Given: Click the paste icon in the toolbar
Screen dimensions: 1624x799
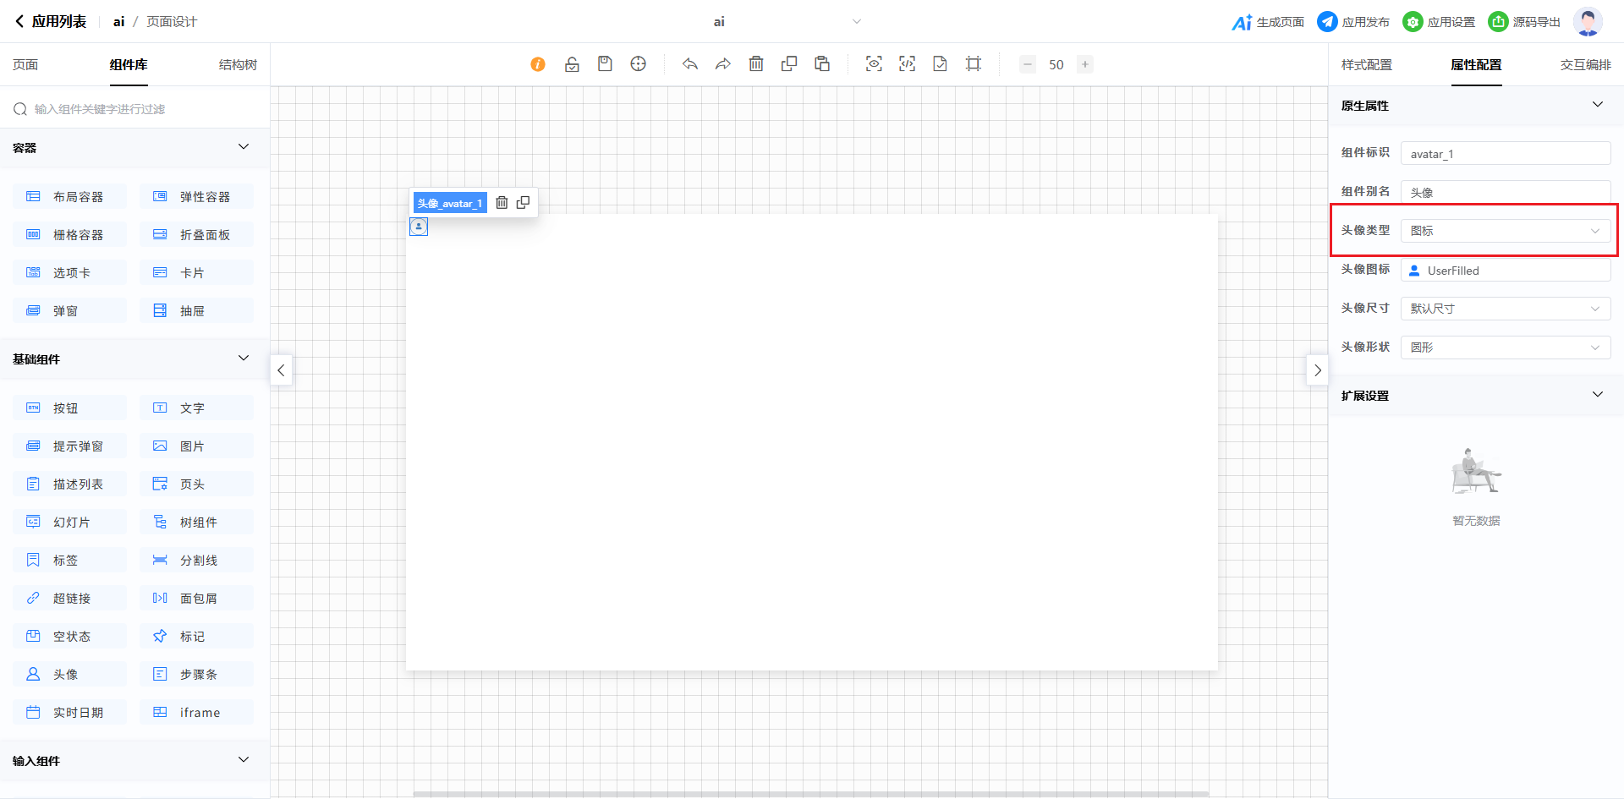Looking at the screenshot, I should point(822,64).
